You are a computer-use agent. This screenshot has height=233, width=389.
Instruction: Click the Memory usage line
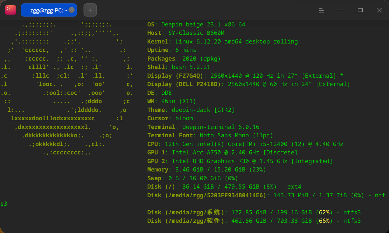(207, 170)
